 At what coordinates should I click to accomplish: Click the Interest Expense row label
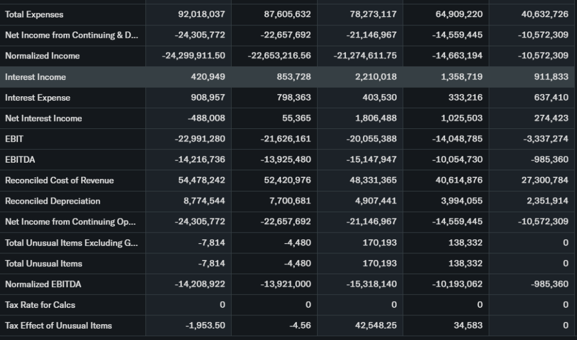tap(38, 98)
